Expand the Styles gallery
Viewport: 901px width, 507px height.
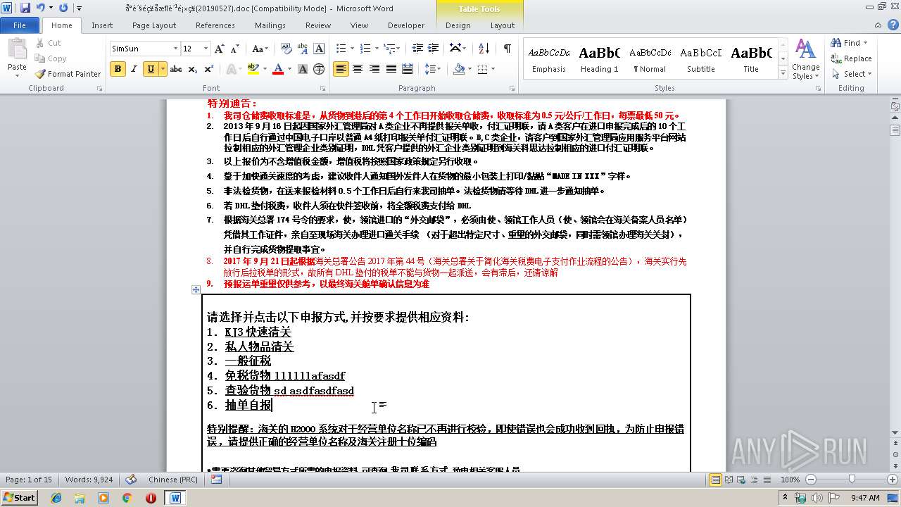(783, 73)
